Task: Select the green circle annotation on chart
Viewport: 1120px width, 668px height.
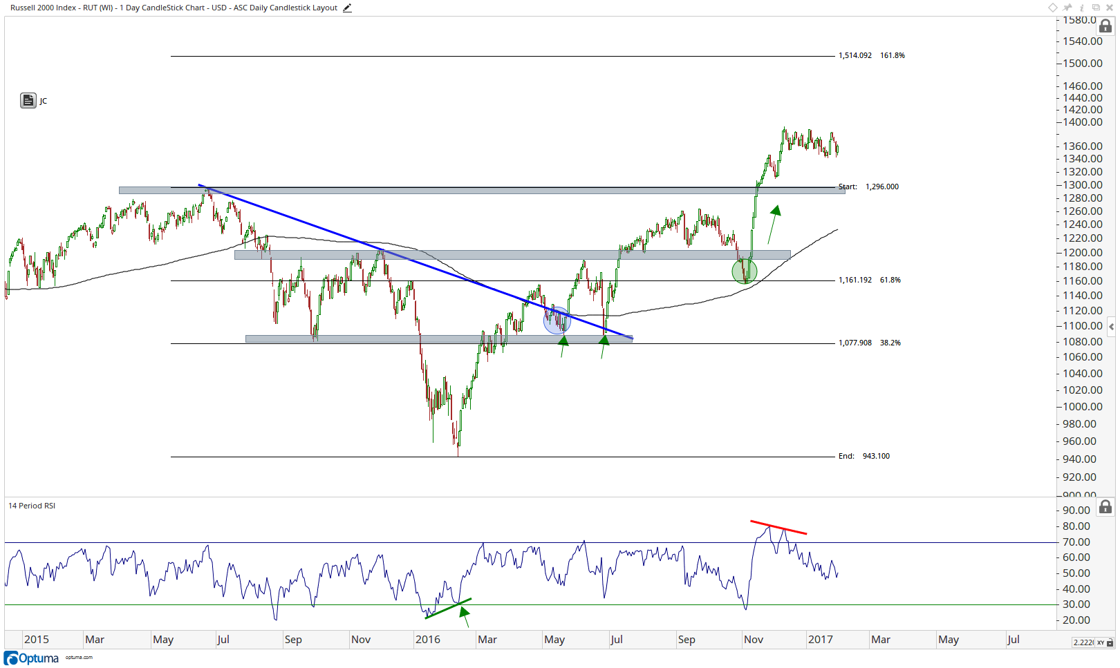Action: (x=745, y=271)
